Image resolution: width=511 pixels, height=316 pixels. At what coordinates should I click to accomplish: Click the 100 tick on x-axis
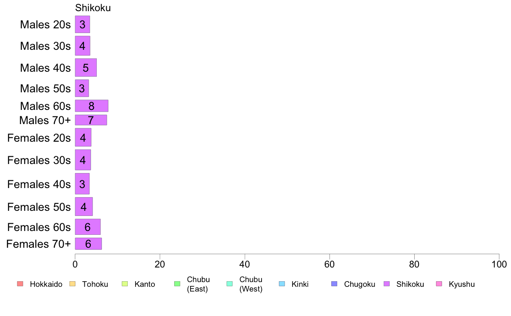(x=499, y=264)
